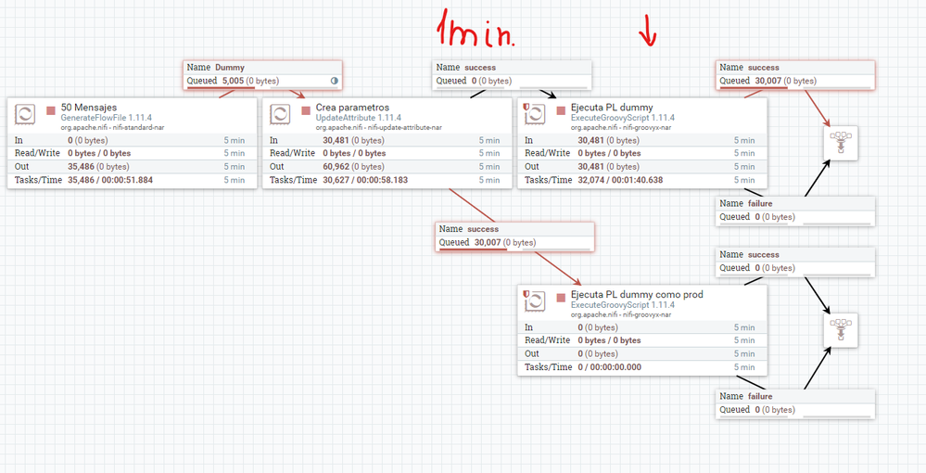The image size is (926, 473).
Task: Click the Ejecuta PL dummy como prod icon
Action: coord(534,300)
